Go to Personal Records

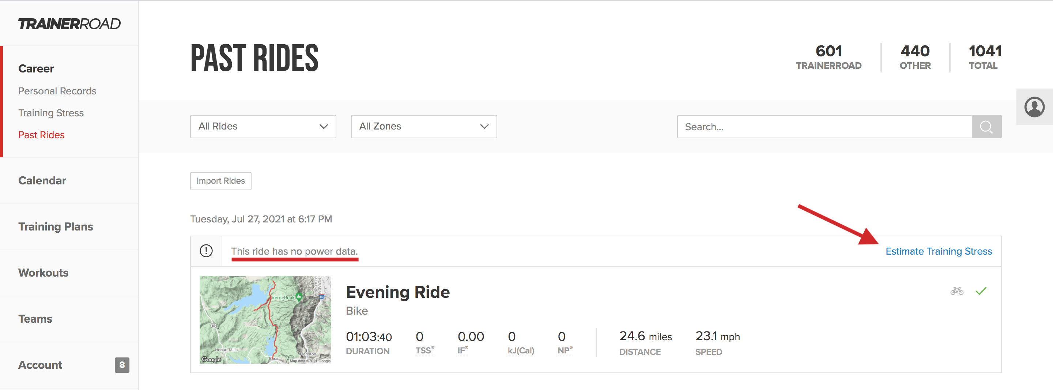pyautogui.click(x=57, y=91)
